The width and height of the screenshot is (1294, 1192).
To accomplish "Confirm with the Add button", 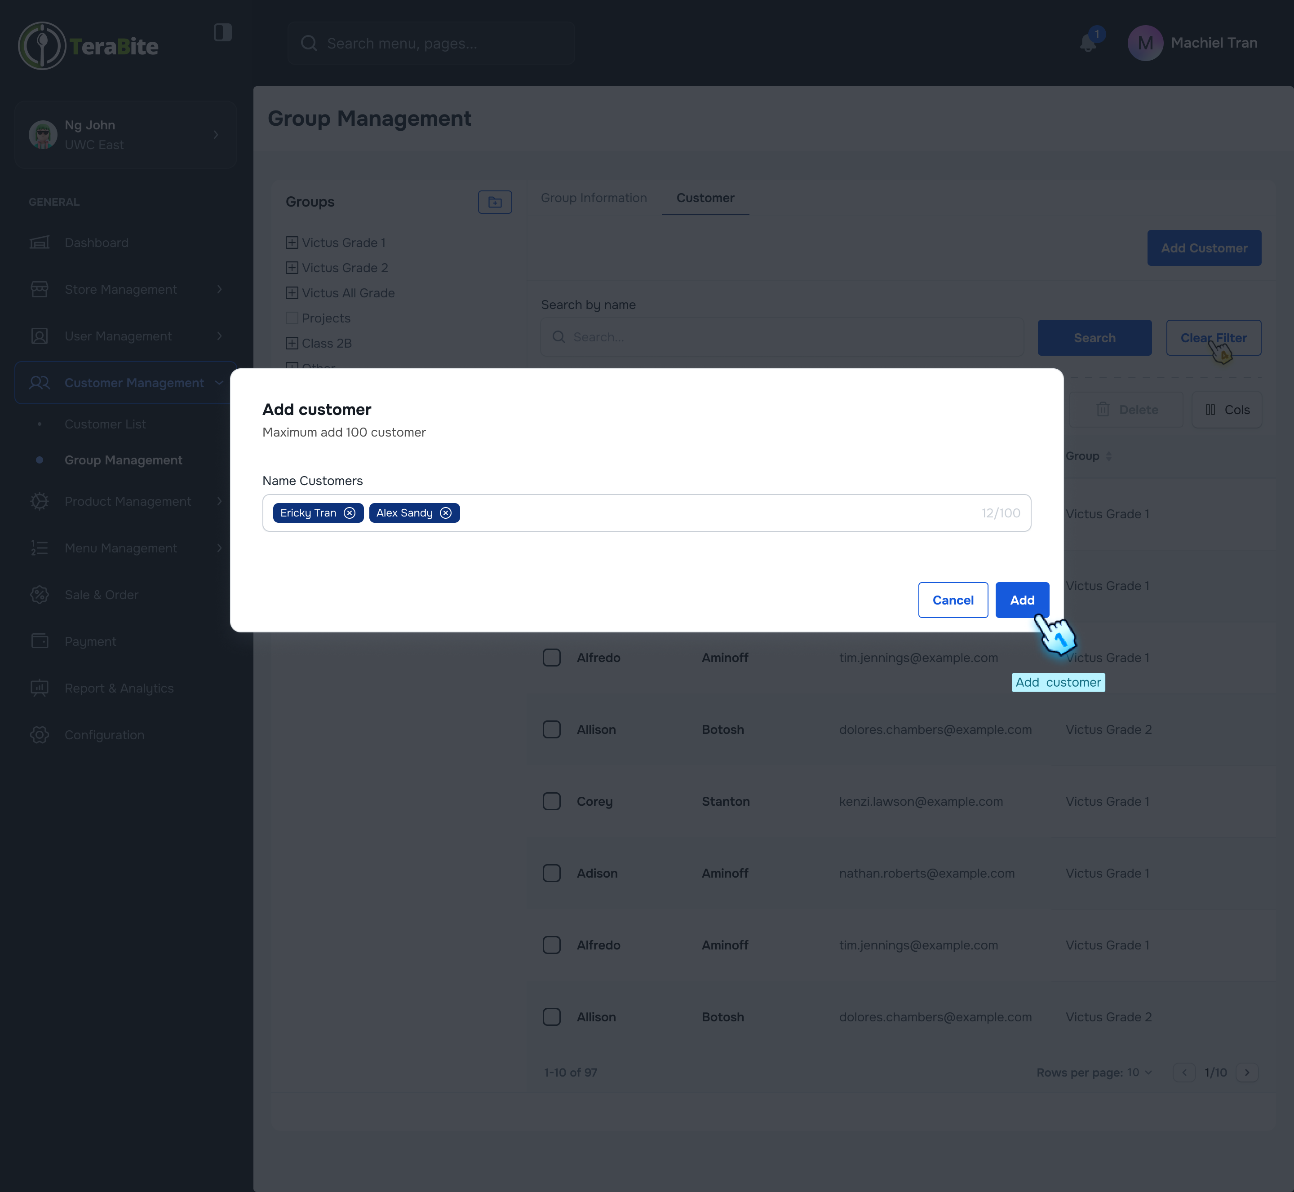I will click(x=1022, y=600).
